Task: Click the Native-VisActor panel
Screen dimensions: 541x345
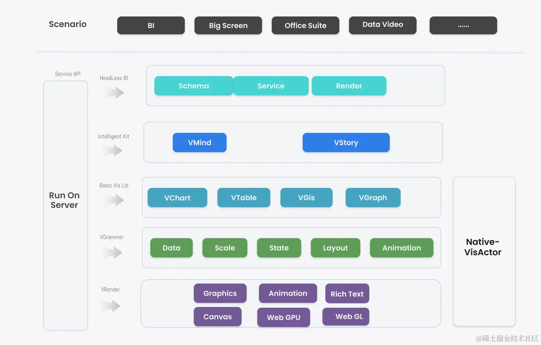Action: pyautogui.click(x=484, y=251)
